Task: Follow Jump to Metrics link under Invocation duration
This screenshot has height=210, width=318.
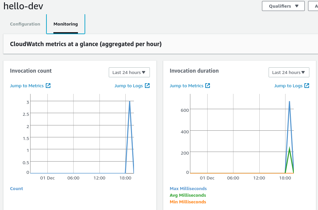Action: pos(186,86)
